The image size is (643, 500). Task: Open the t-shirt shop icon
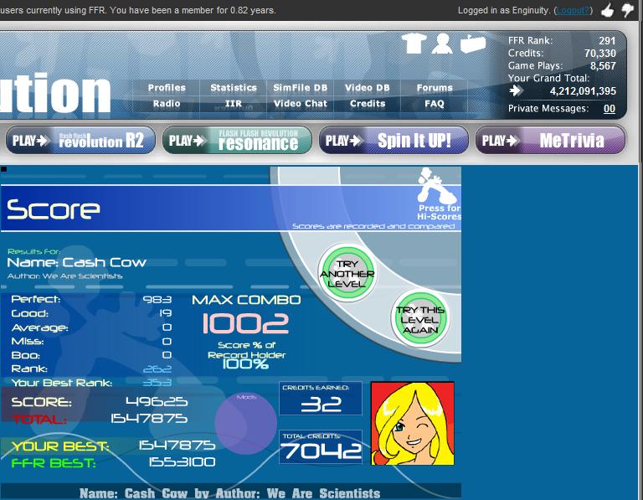[414, 44]
